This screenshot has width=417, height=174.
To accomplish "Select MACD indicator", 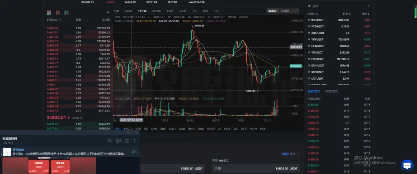I will 128,129.
